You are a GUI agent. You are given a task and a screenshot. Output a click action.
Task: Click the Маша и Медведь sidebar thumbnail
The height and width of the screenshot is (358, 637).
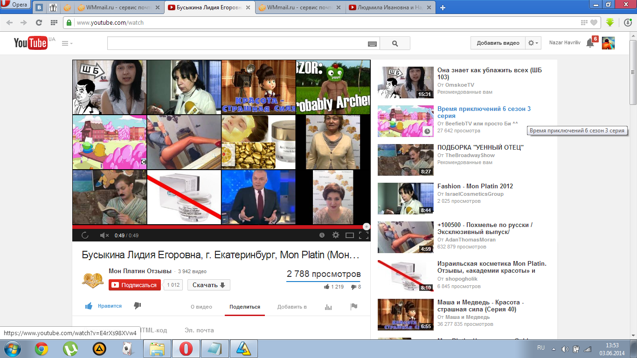point(405,315)
